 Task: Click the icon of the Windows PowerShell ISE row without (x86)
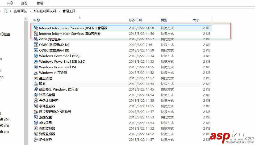coord(36,67)
